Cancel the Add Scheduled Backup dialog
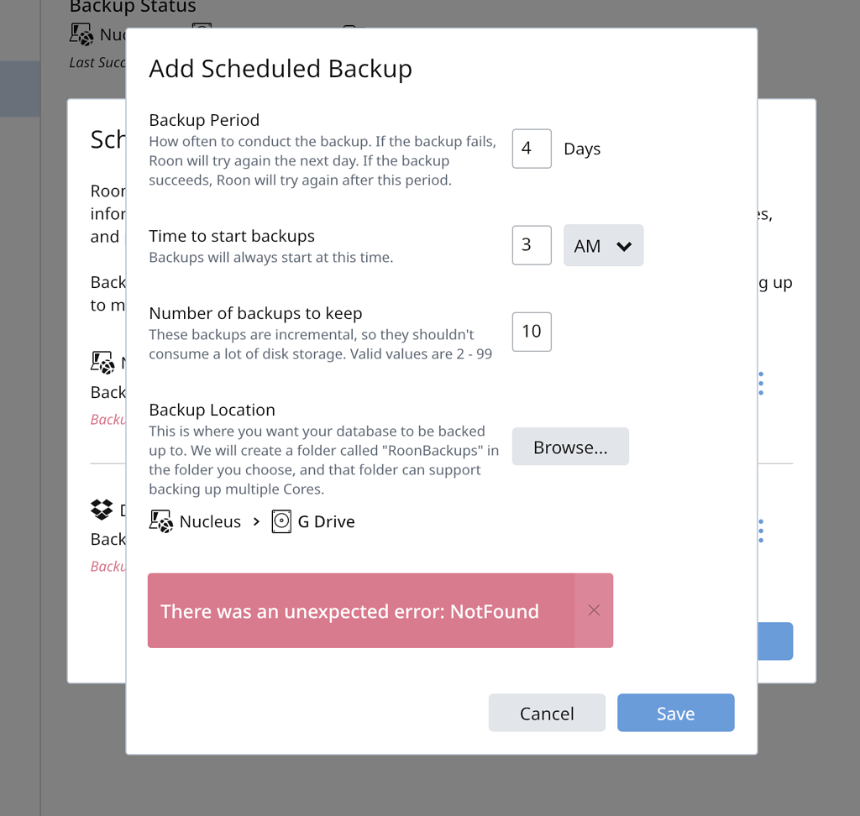 [x=547, y=712]
